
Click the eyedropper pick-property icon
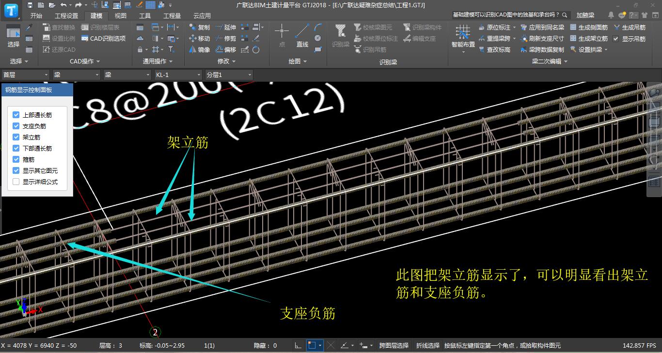point(29,28)
